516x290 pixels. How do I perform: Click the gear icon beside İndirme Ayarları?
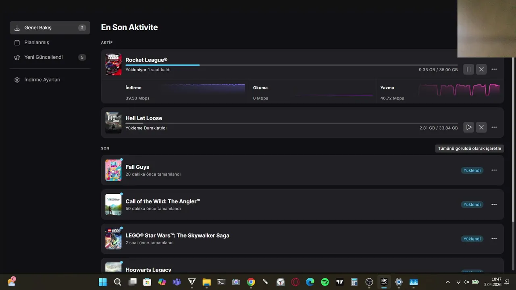point(17,80)
